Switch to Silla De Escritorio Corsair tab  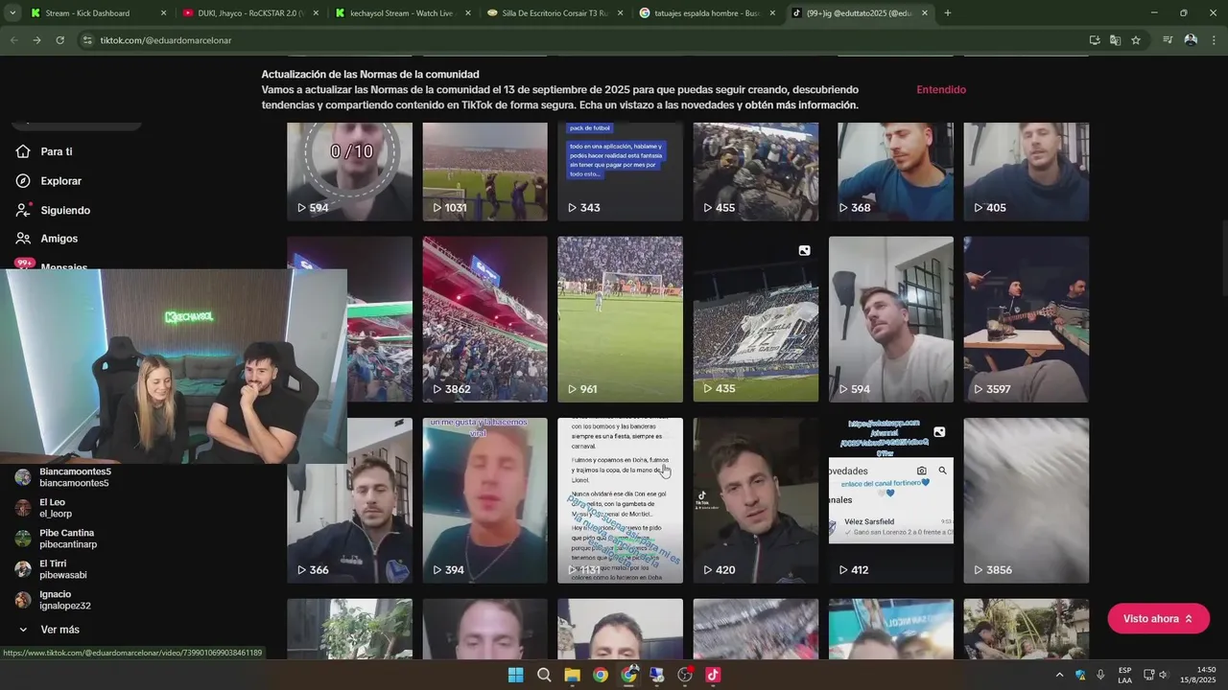pos(555,13)
